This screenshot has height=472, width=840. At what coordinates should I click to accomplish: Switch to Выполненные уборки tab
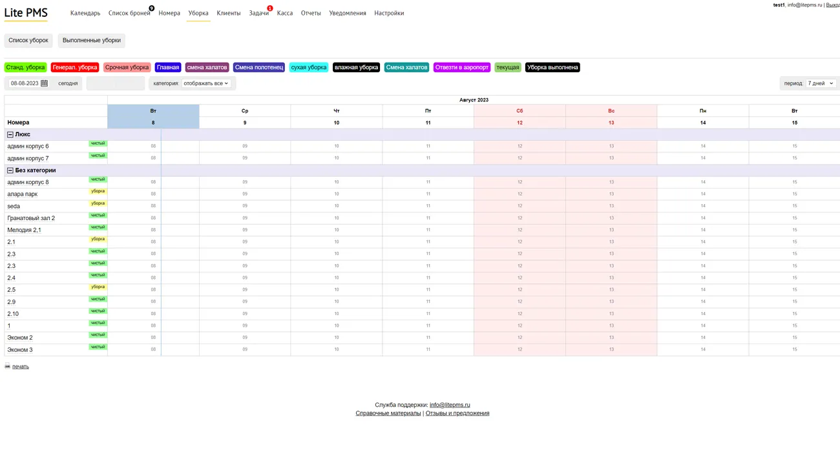coord(92,40)
